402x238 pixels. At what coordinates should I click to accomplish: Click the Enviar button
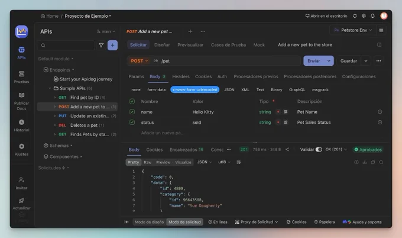(314, 61)
